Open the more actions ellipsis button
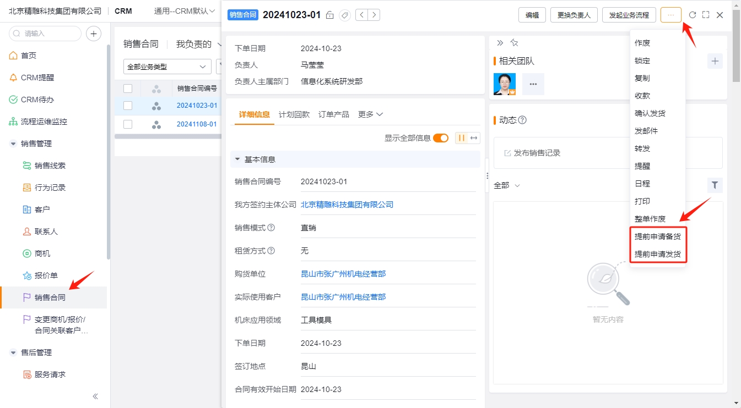 [670, 15]
